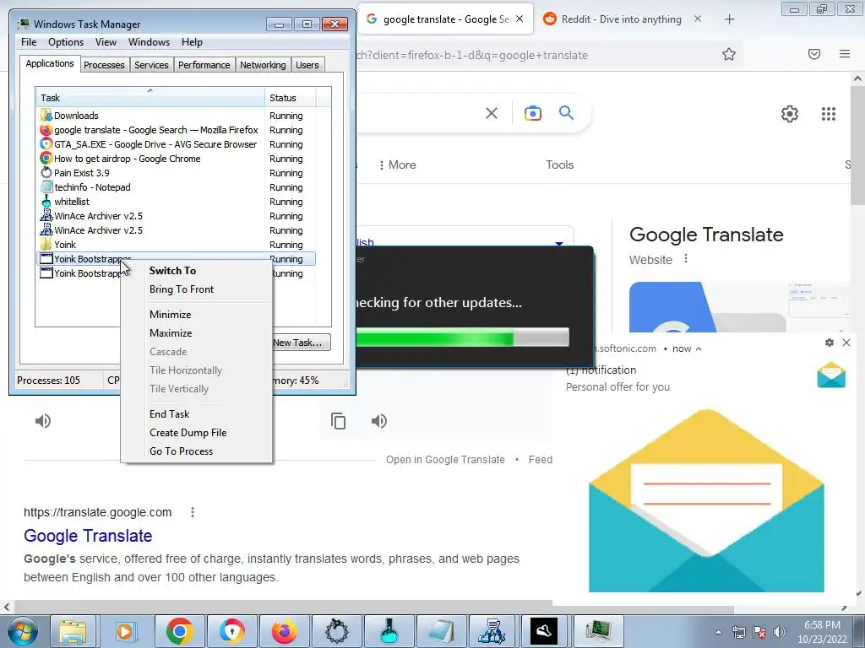Switch to the Networking tab
Image resolution: width=865 pixels, height=648 pixels.
263,65
